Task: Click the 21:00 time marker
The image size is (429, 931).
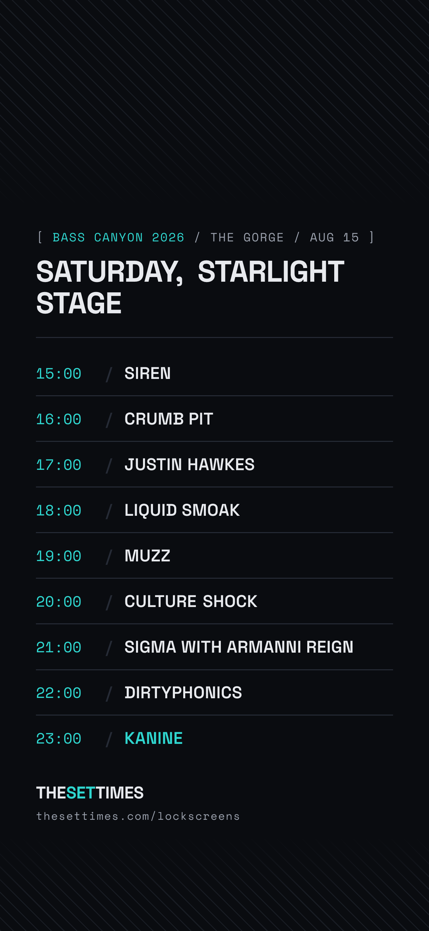Action: (59, 647)
